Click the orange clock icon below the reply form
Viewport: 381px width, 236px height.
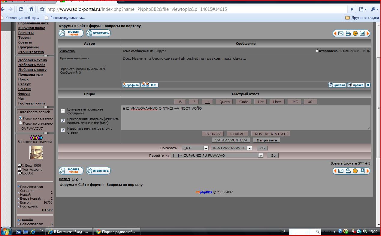pyautogui.click(x=355, y=171)
